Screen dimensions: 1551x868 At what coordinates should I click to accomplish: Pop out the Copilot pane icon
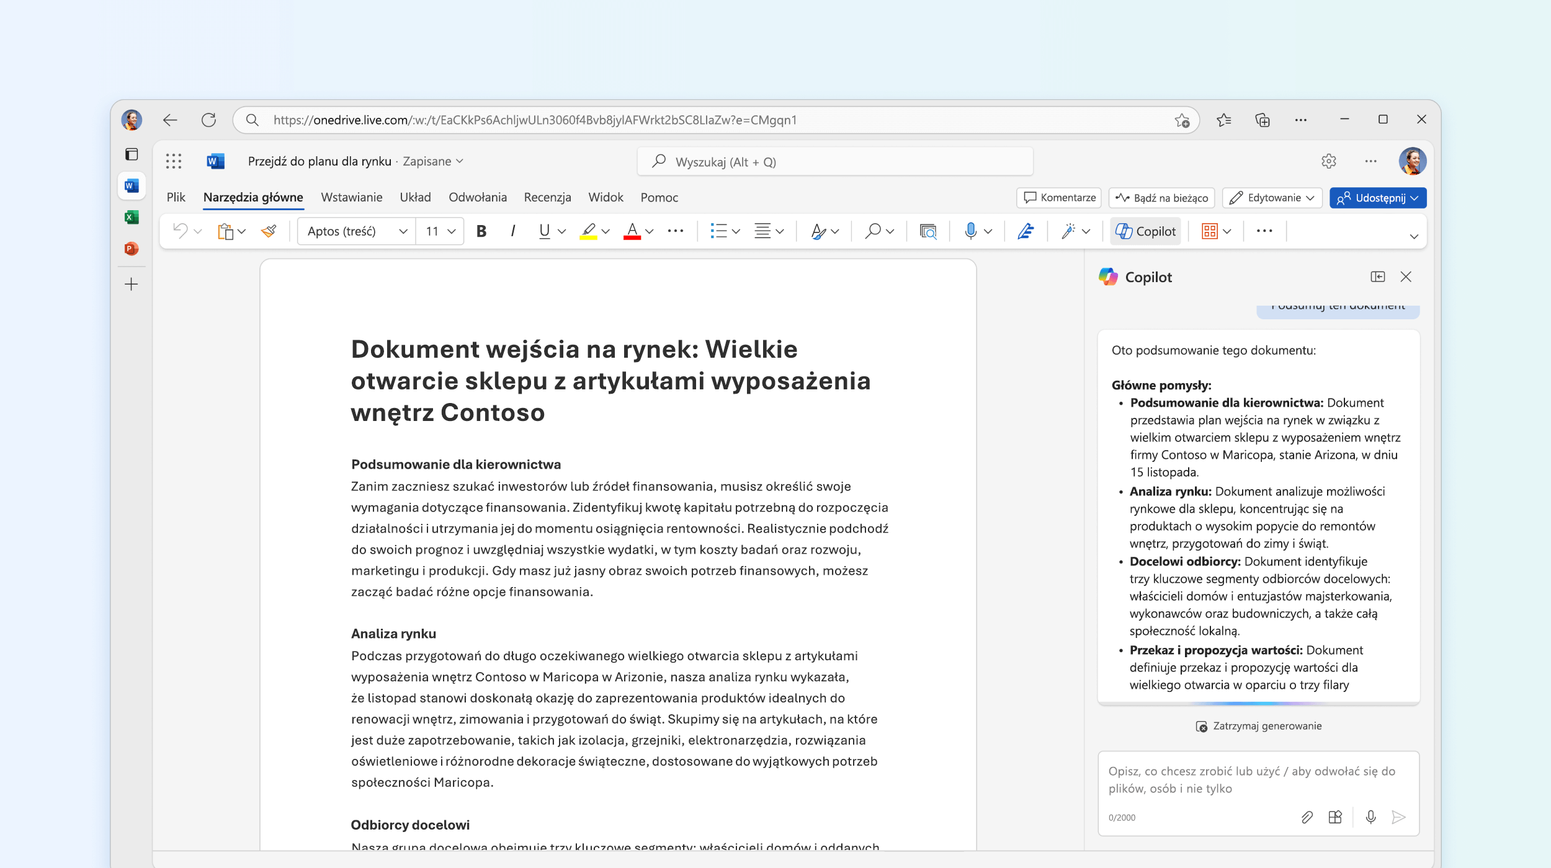(x=1377, y=277)
